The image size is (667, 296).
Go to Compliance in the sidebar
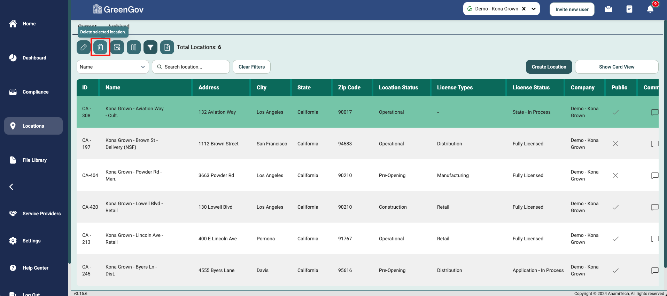[x=35, y=92]
